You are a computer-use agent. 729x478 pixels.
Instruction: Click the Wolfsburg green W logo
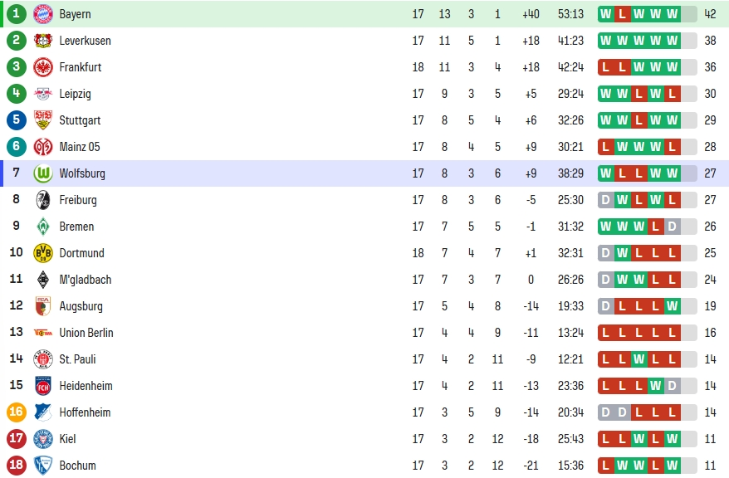tap(43, 173)
